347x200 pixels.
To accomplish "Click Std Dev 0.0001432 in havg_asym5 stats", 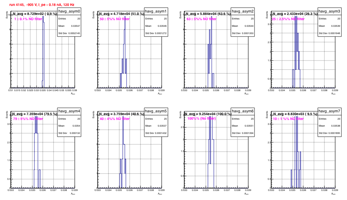I will click(x=156, y=133).
